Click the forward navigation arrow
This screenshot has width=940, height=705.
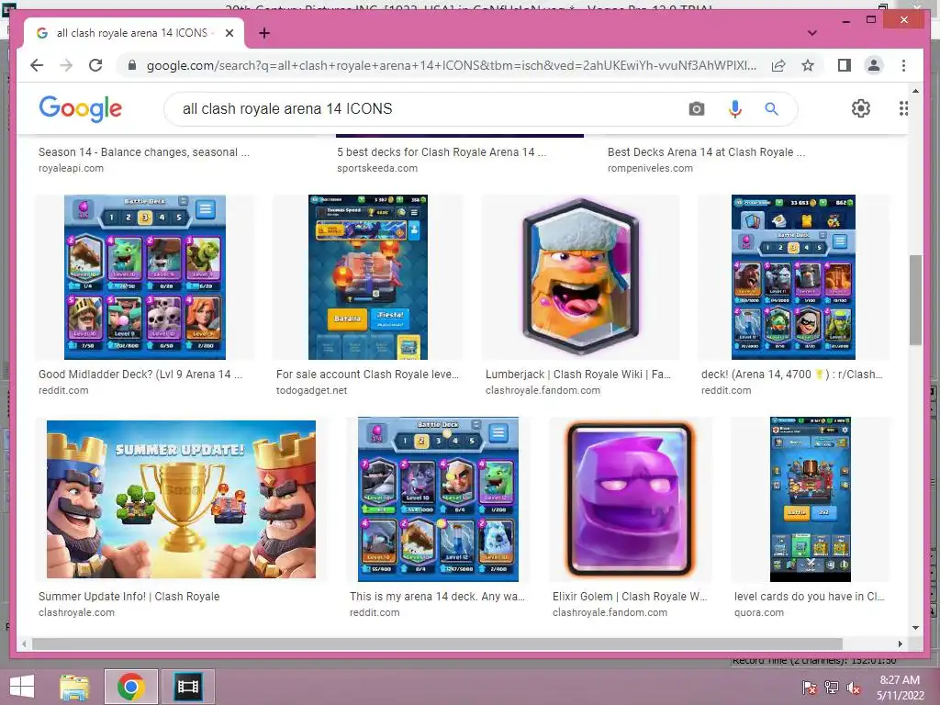pyautogui.click(x=66, y=65)
